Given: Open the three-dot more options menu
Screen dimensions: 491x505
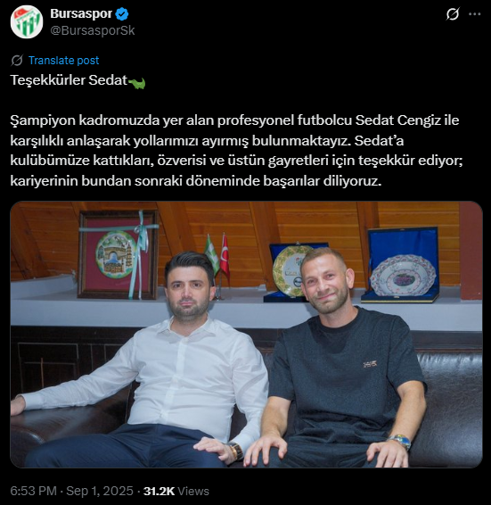Looking at the screenshot, I should [475, 14].
